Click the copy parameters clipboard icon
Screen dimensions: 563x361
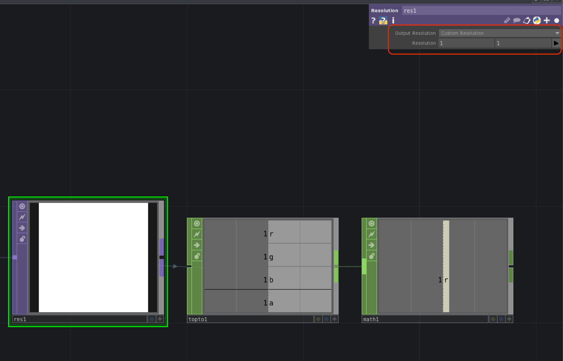[x=527, y=21]
